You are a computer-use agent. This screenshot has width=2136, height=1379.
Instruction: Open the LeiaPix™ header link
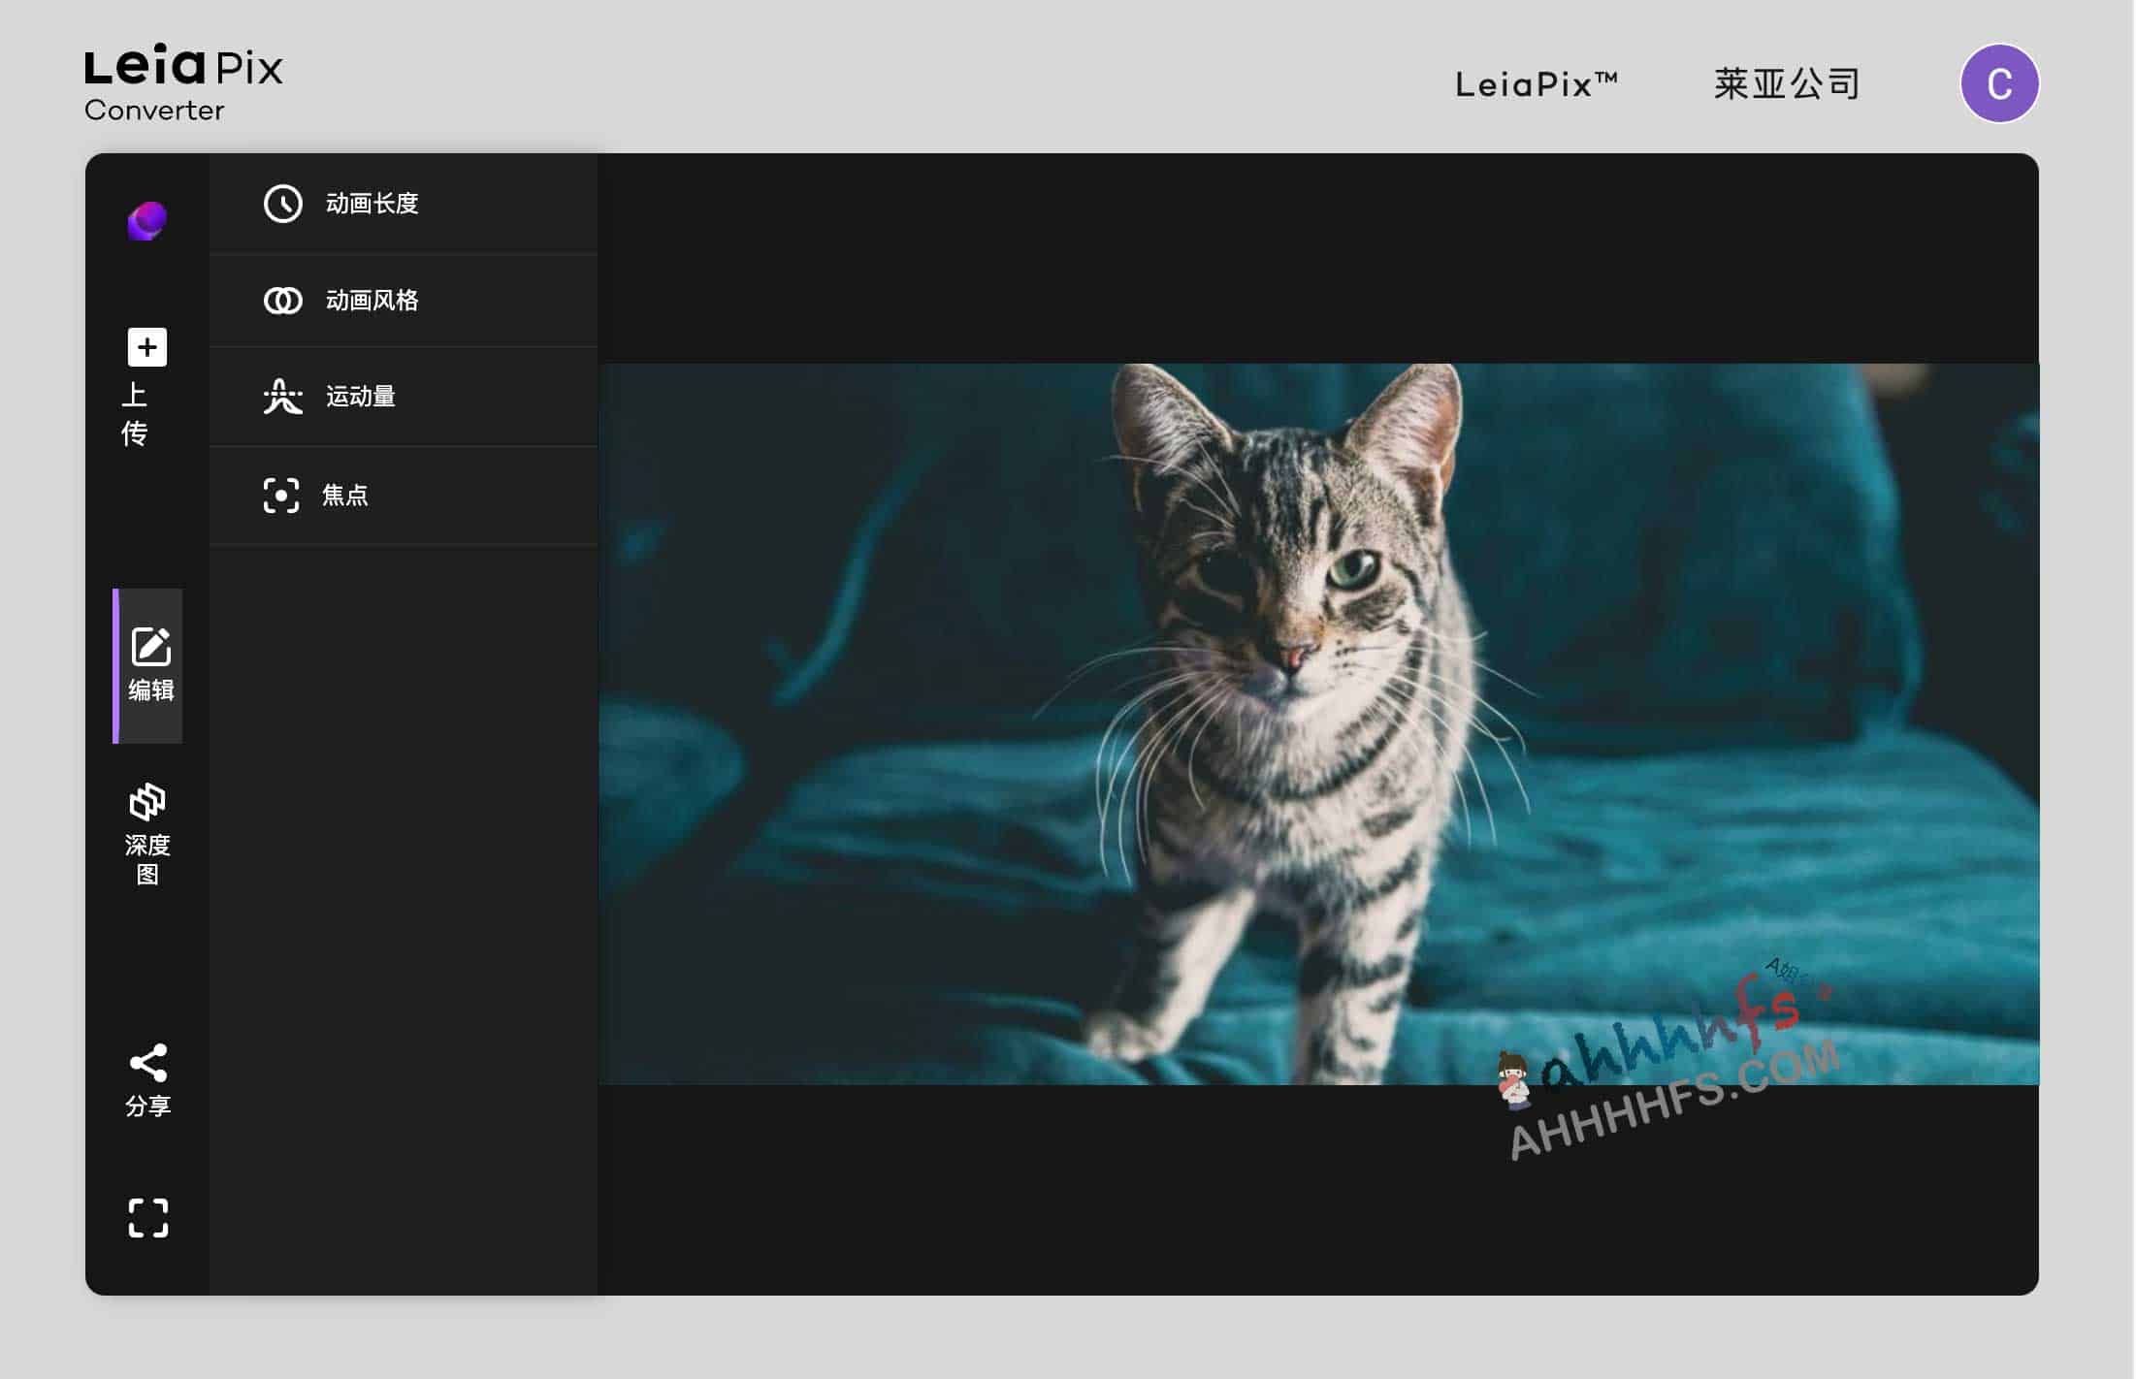(x=1536, y=84)
